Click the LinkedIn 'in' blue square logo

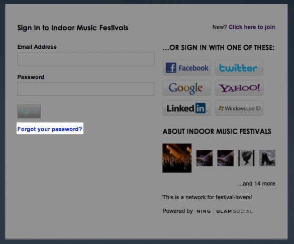tap(201, 108)
